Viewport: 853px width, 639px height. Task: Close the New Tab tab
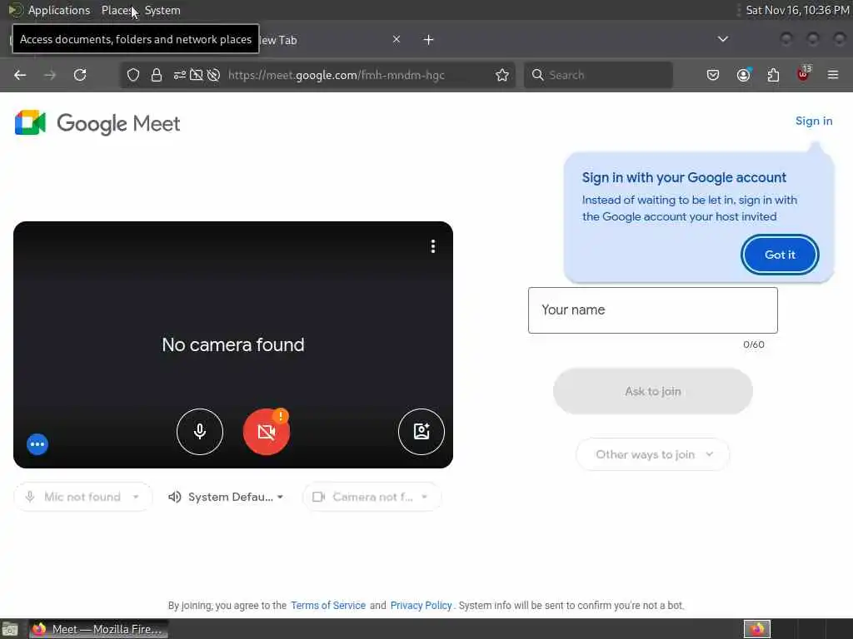click(397, 39)
